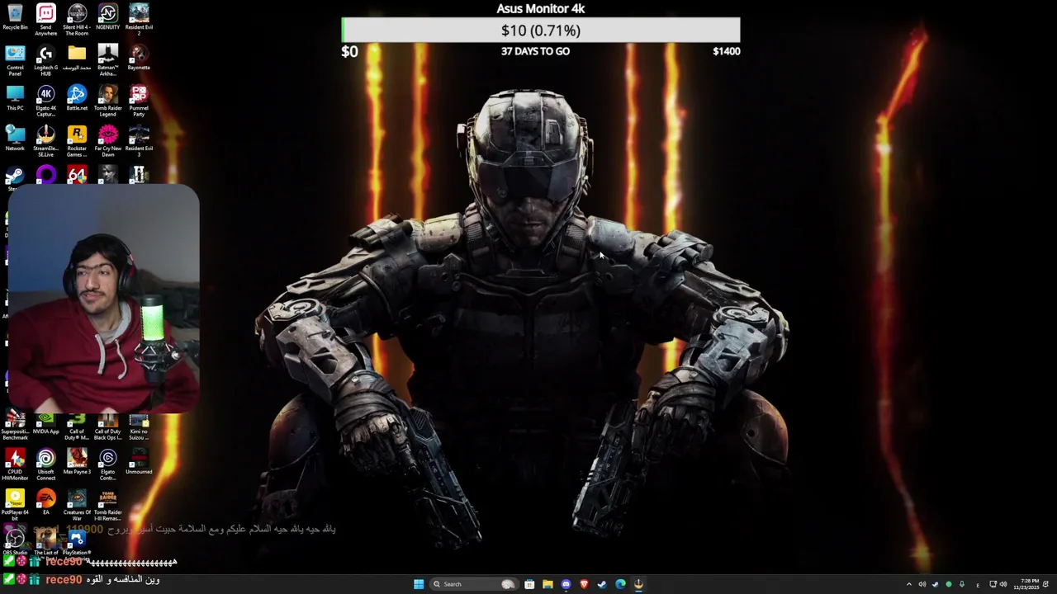This screenshot has height=594, width=1057.
Task: Select the yellow folder with Arabic name
Action: click(x=77, y=58)
